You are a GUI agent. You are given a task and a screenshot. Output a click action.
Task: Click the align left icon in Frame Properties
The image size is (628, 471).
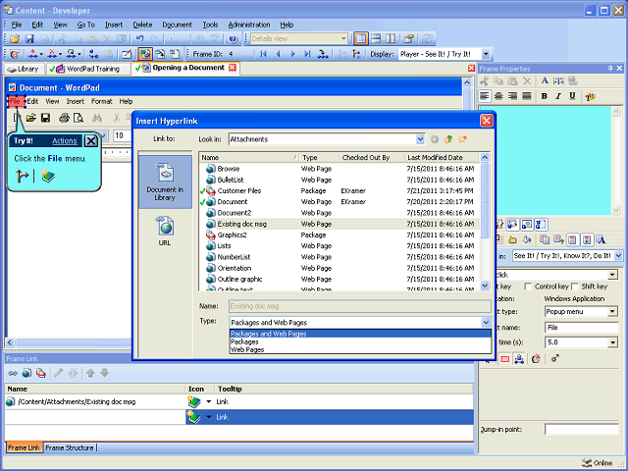485,96
